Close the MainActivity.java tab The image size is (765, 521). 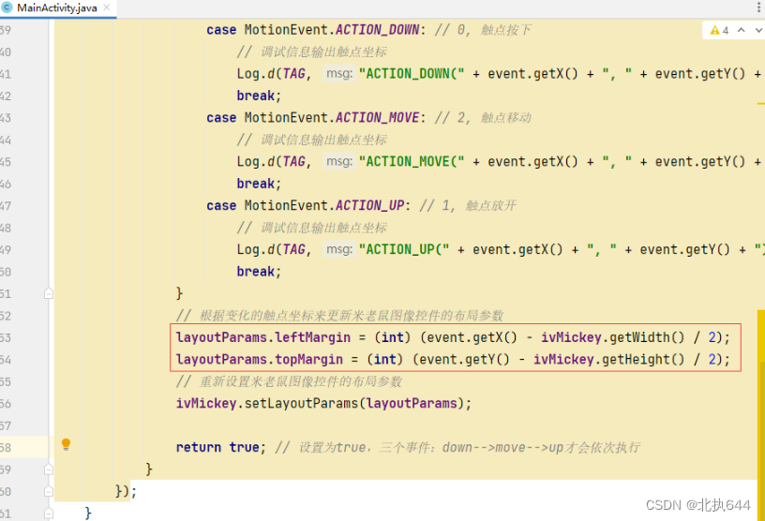tap(106, 7)
